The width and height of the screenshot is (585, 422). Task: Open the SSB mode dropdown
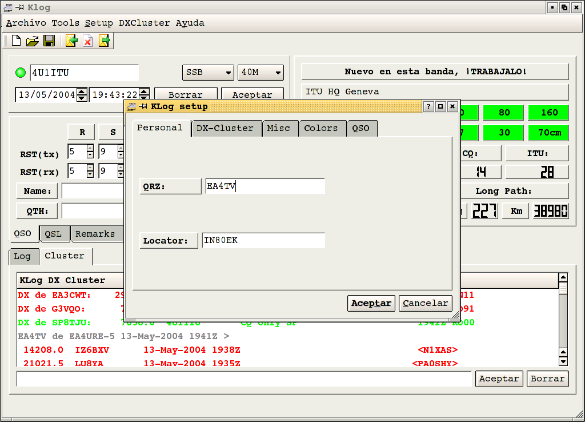tap(208, 73)
